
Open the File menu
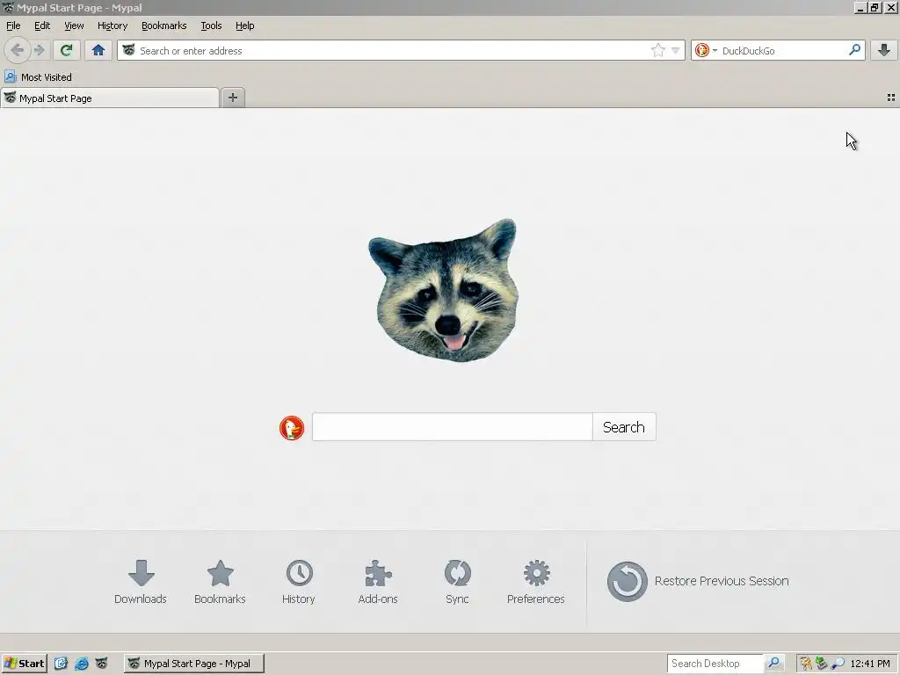(13, 25)
